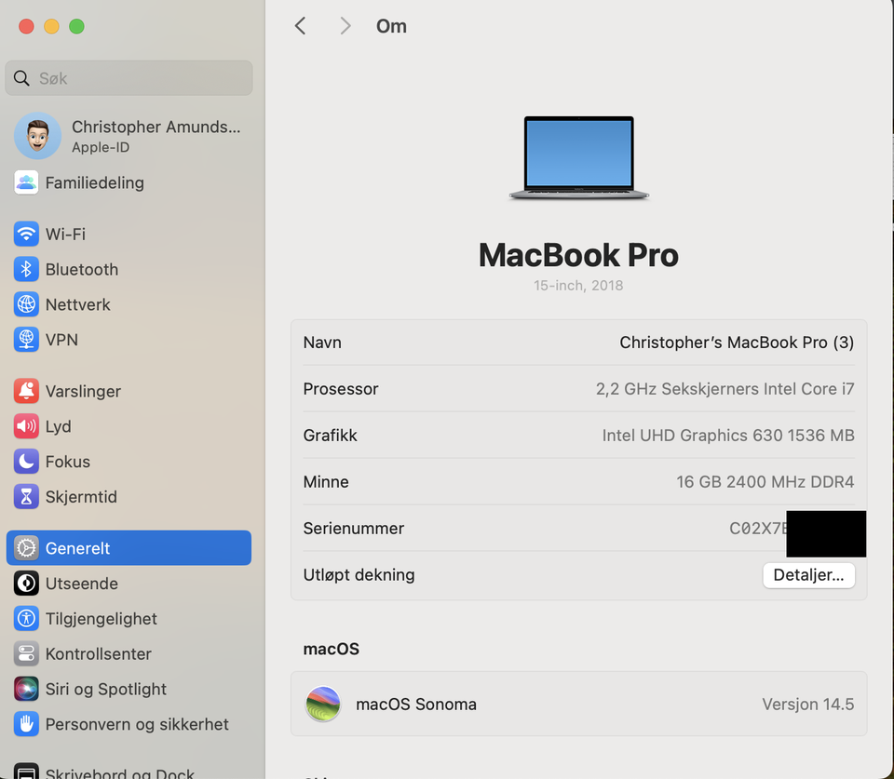Click the Grafikk row label
The height and width of the screenshot is (779, 894).
pyautogui.click(x=330, y=436)
